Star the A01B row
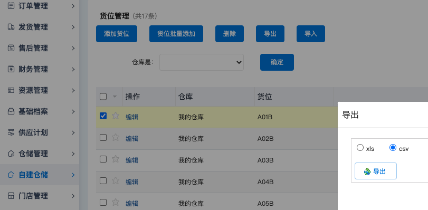 tap(116, 116)
